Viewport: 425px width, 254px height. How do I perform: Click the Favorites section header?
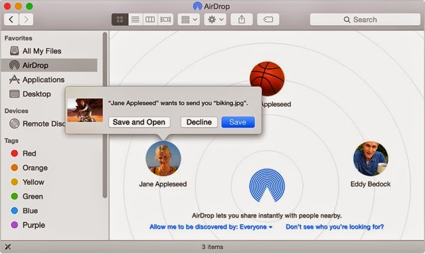pyautogui.click(x=18, y=38)
